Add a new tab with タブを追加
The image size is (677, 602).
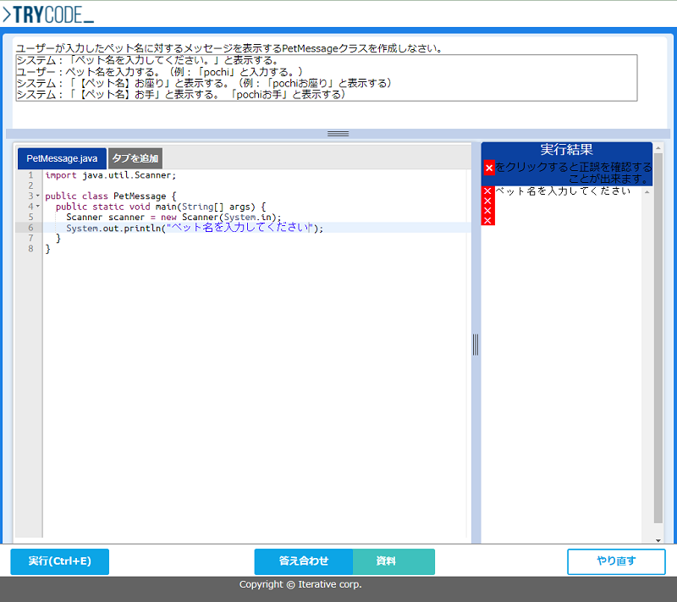[134, 157]
